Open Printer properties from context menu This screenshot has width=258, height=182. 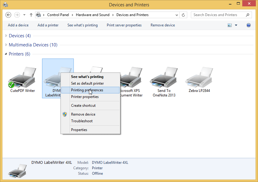coord(90,97)
